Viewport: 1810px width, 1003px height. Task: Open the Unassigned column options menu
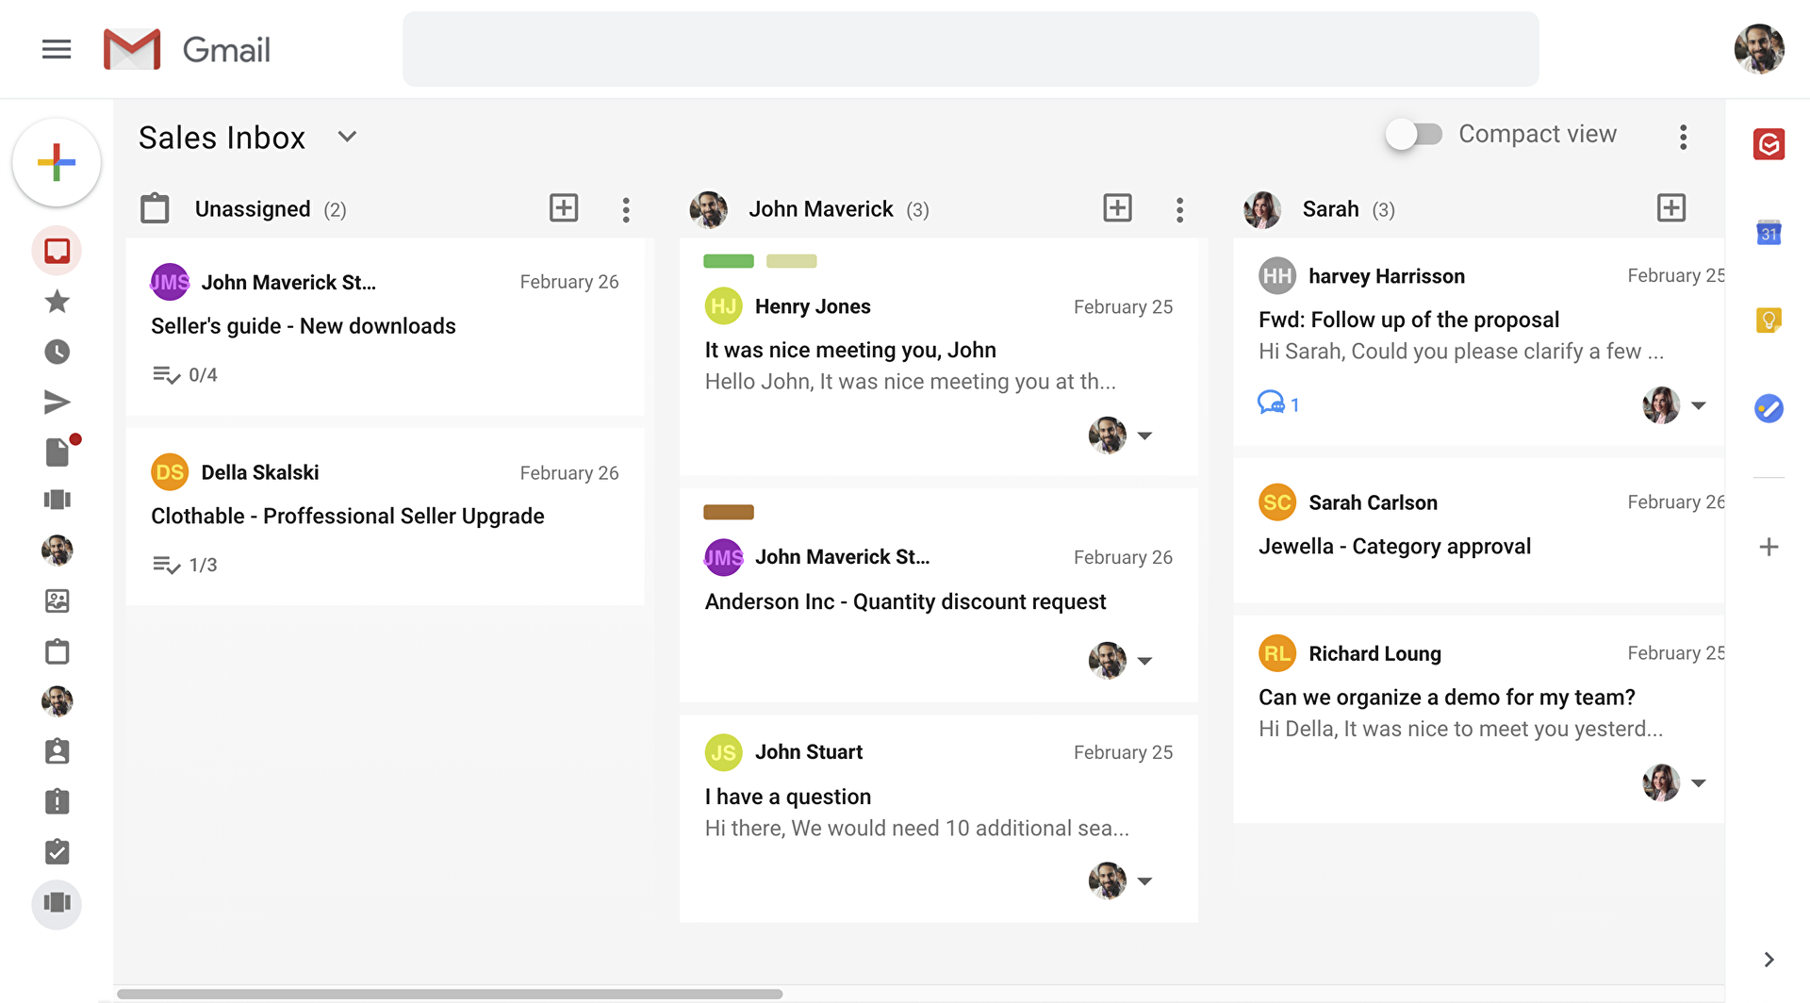click(626, 209)
